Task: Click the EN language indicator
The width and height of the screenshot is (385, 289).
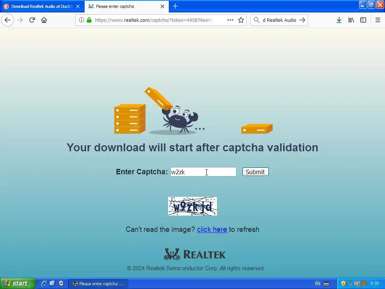Action: pyautogui.click(x=317, y=284)
